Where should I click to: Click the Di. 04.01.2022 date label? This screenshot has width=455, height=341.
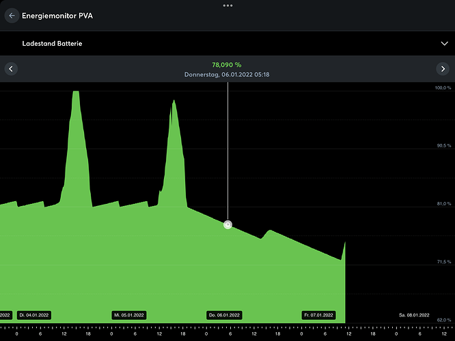(x=34, y=315)
